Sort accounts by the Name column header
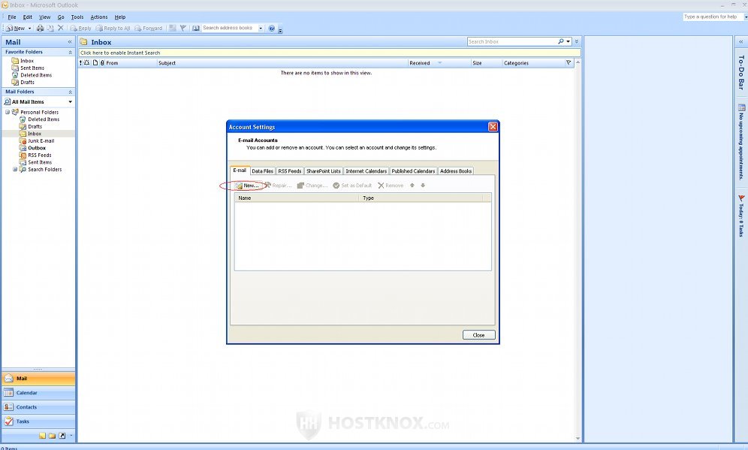The image size is (748, 450). coord(296,198)
